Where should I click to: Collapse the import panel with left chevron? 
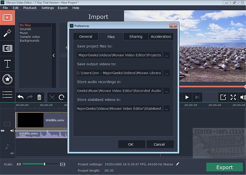pos(53,55)
